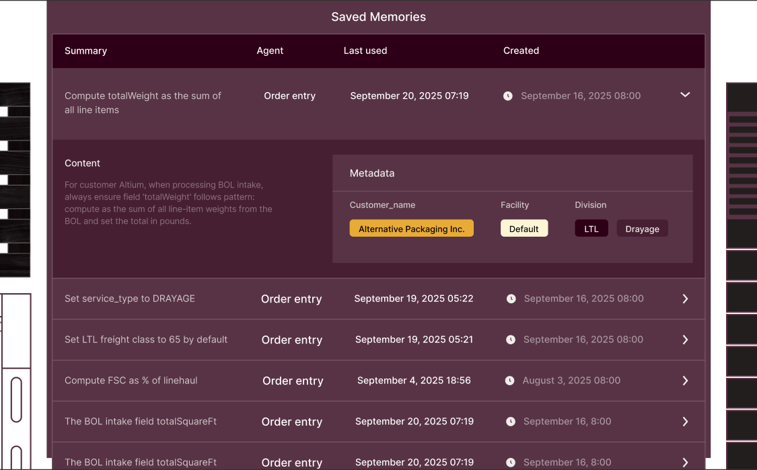Sort by the Last used column header
The width and height of the screenshot is (757, 470).
tap(365, 50)
